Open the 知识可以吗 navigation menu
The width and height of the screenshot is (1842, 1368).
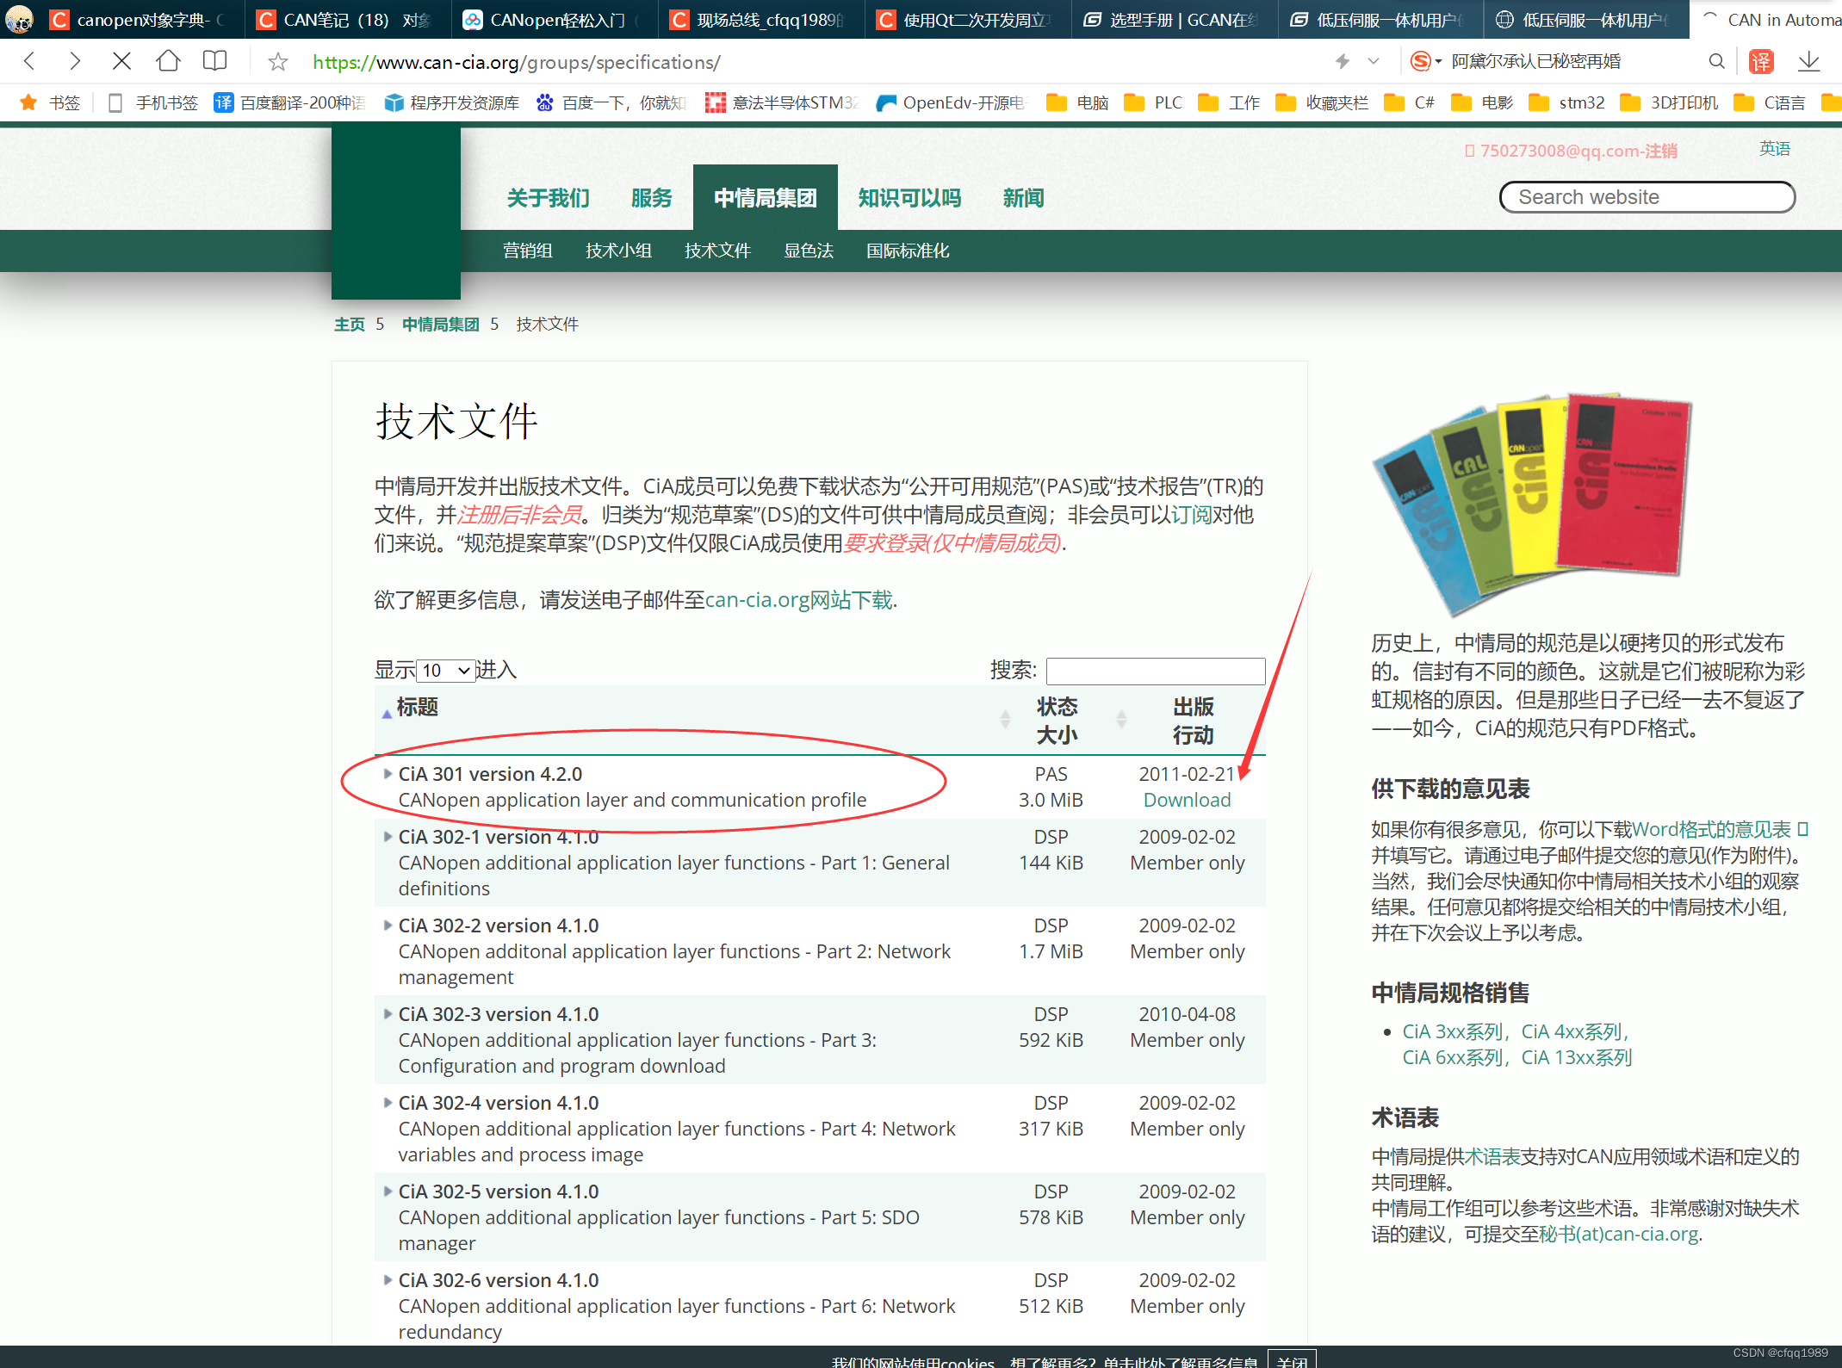click(909, 198)
